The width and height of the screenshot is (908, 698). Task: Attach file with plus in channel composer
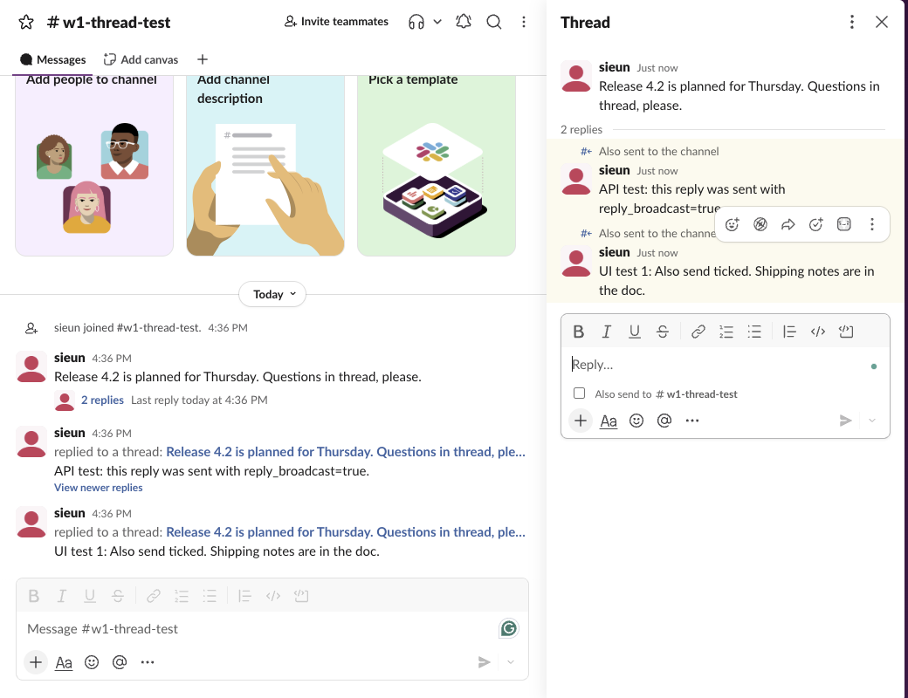[x=35, y=662]
